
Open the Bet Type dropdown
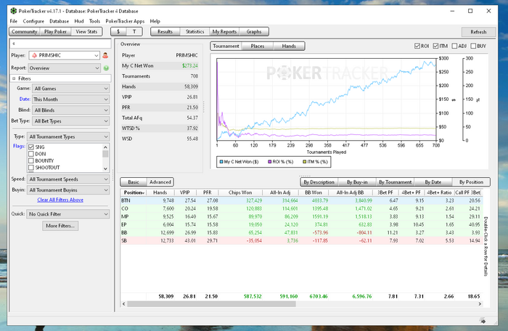[70, 121]
